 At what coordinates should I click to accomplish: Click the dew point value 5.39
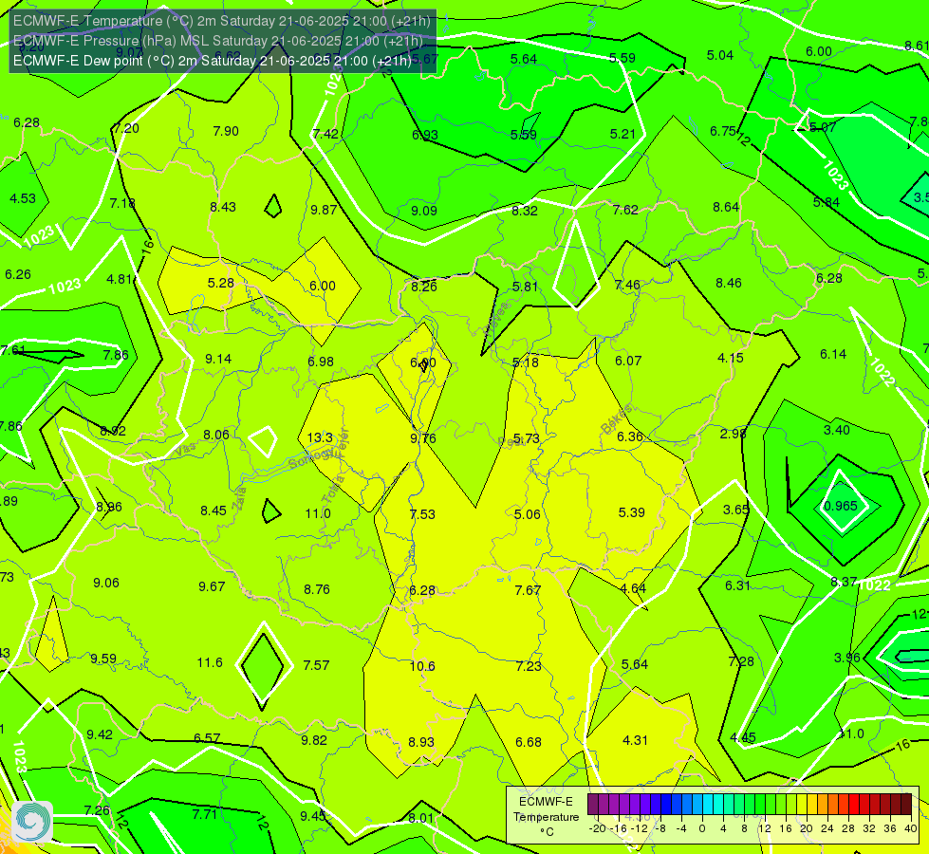click(632, 512)
